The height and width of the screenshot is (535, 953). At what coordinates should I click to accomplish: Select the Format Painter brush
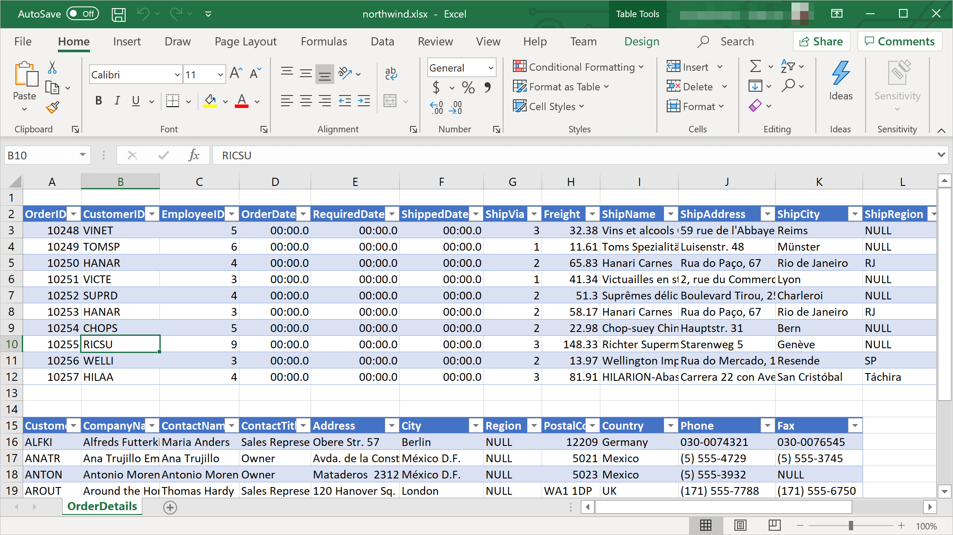click(x=52, y=108)
